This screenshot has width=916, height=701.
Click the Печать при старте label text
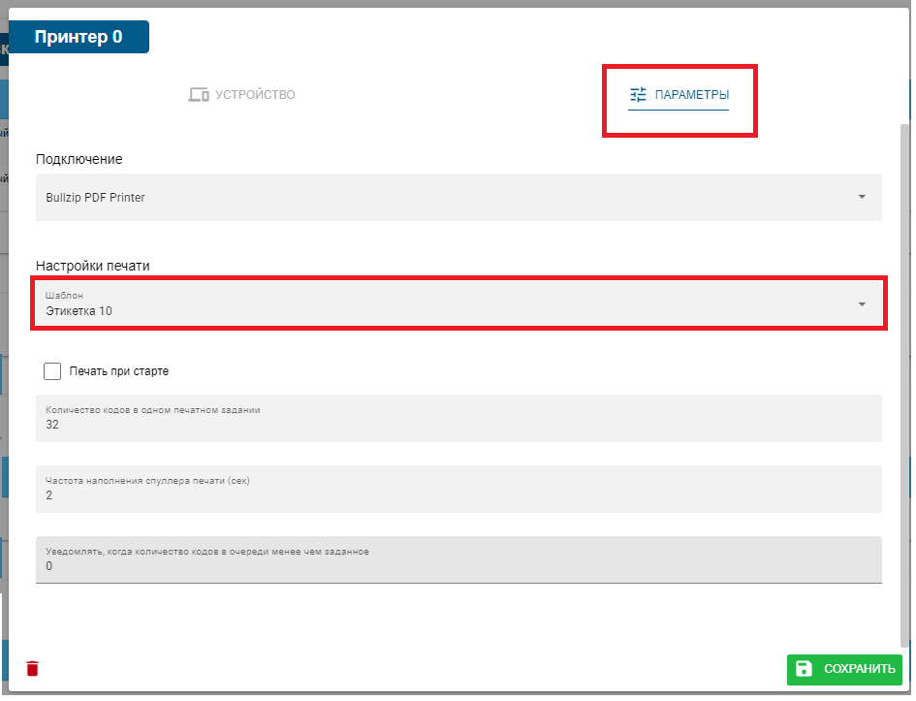[119, 371]
